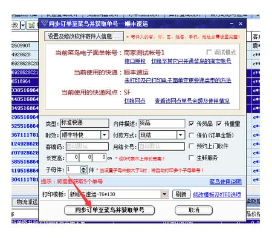Select order row 4928628 in background list
This screenshot has height=238, width=272.
pyautogui.click(x=25, y=55)
